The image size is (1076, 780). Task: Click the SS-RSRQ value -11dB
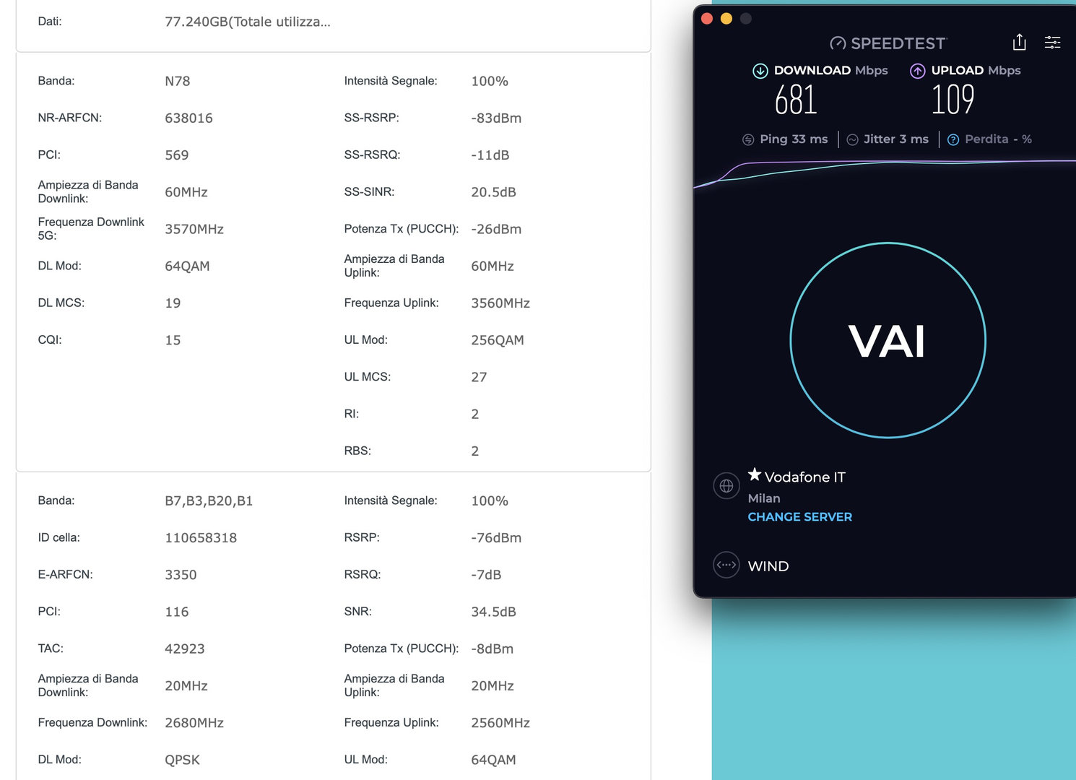pyautogui.click(x=490, y=155)
